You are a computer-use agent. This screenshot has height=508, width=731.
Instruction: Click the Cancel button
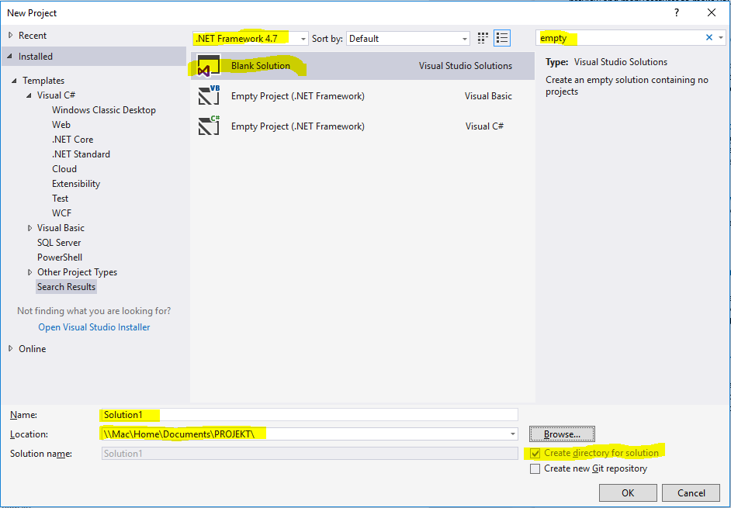pyautogui.click(x=691, y=493)
